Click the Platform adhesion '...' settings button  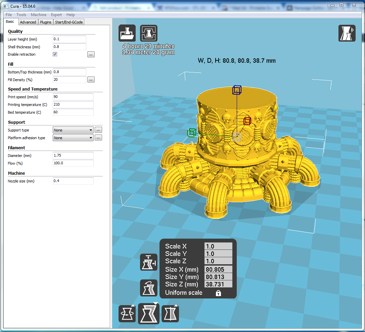click(x=98, y=138)
